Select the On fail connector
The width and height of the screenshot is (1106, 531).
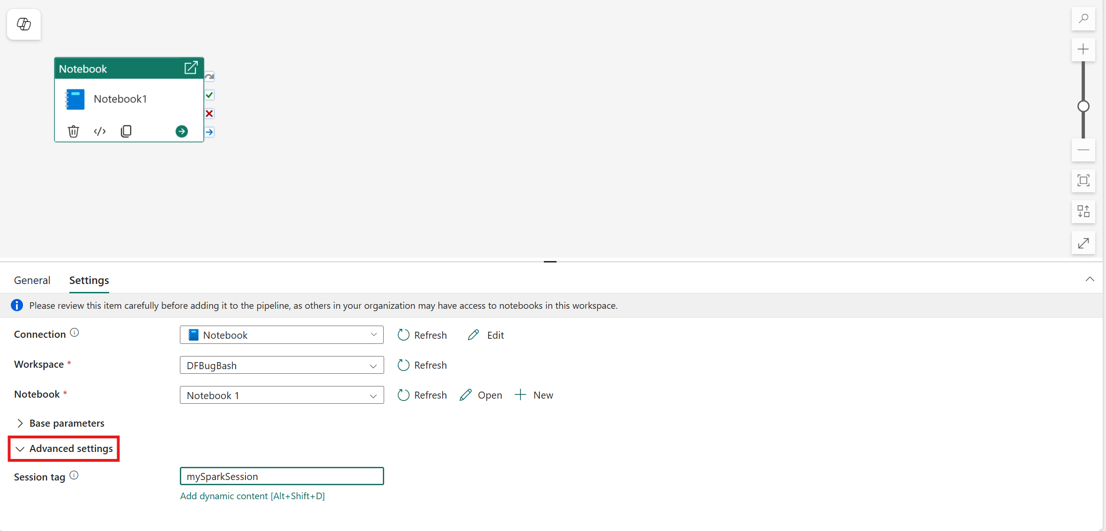209,113
